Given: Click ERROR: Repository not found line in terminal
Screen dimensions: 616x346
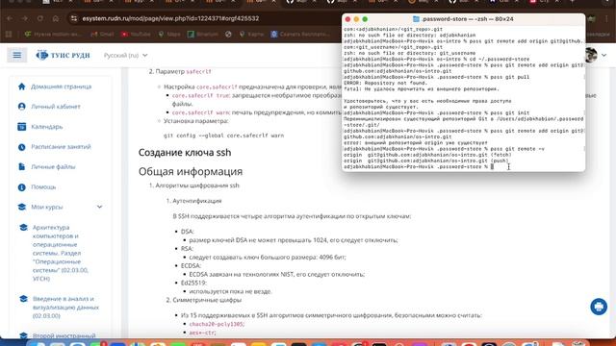Looking at the screenshot, I should pos(385,84).
